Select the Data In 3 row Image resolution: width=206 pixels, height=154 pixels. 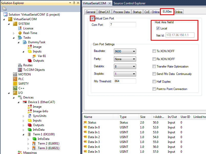144,142
